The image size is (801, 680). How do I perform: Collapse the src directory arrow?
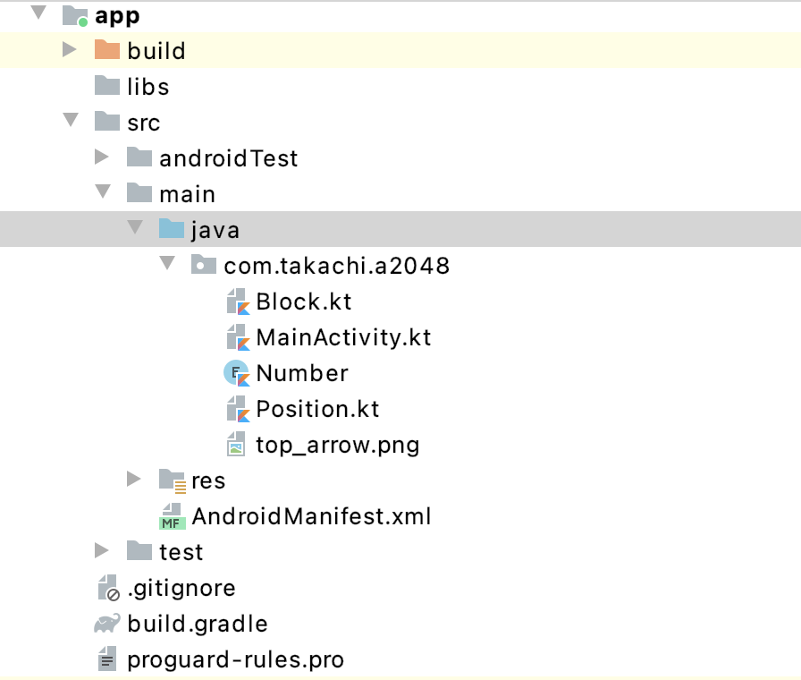pyautogui.click(x=71, y=121)
